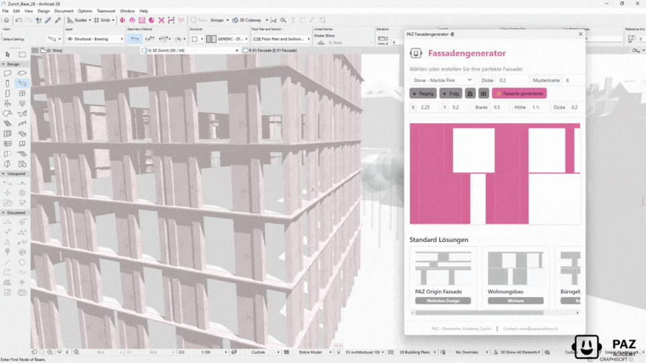Collapse the Document section of the toolbox

[x=3, y=213]
